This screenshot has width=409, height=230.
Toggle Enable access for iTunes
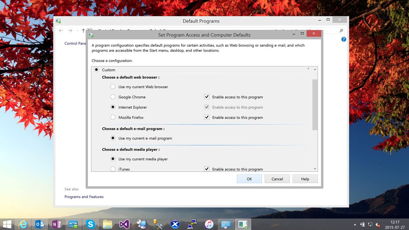click(x=207, y=169)
